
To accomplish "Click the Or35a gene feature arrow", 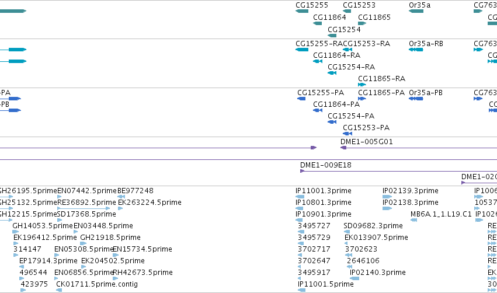I will click(416, 11).
